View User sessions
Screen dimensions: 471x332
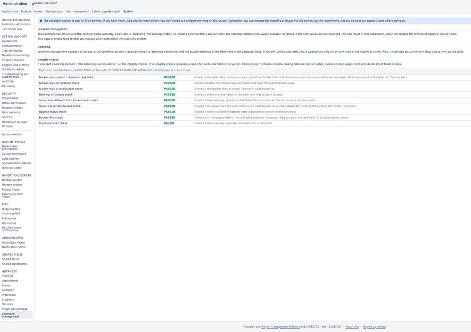11,112
